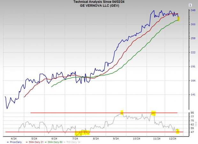Select the 4/24 date label on x-axis
This screenshot has width=198, height=144.
click(14, 139)
